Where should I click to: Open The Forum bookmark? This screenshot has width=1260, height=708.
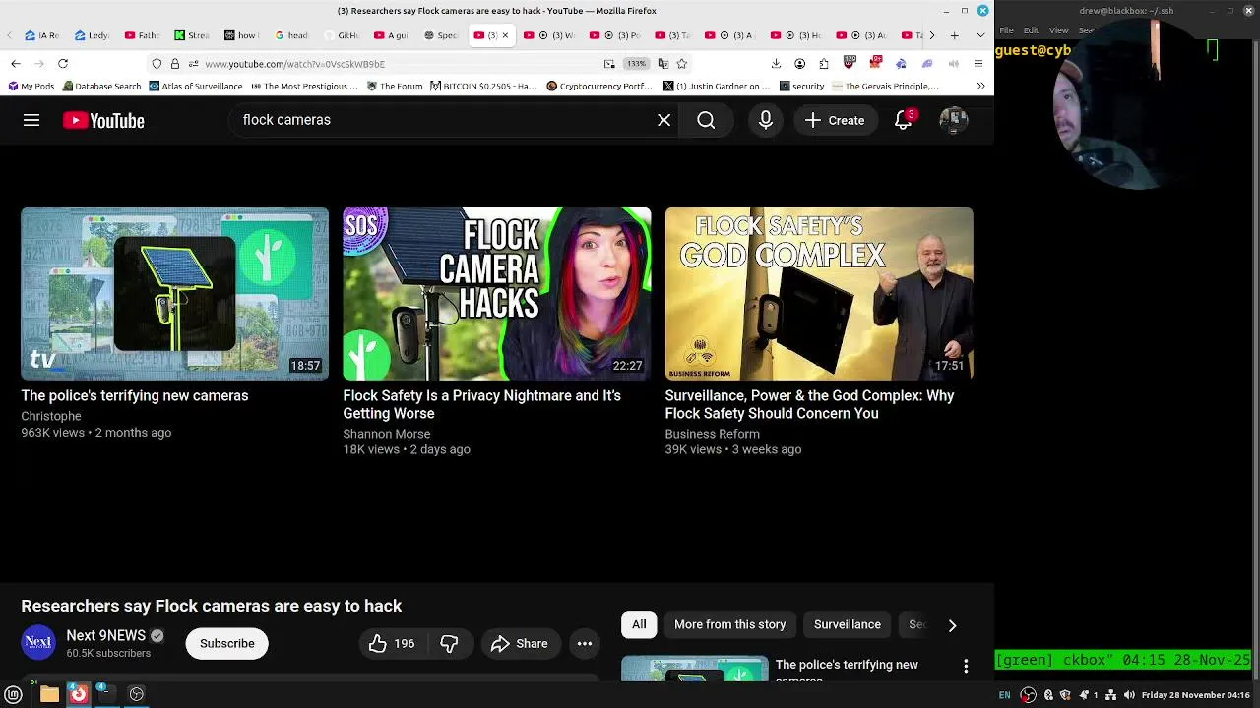tap(395, 86)
